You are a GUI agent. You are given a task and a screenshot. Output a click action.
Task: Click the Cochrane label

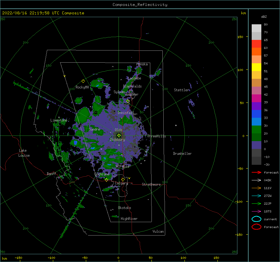pos(102,174)
